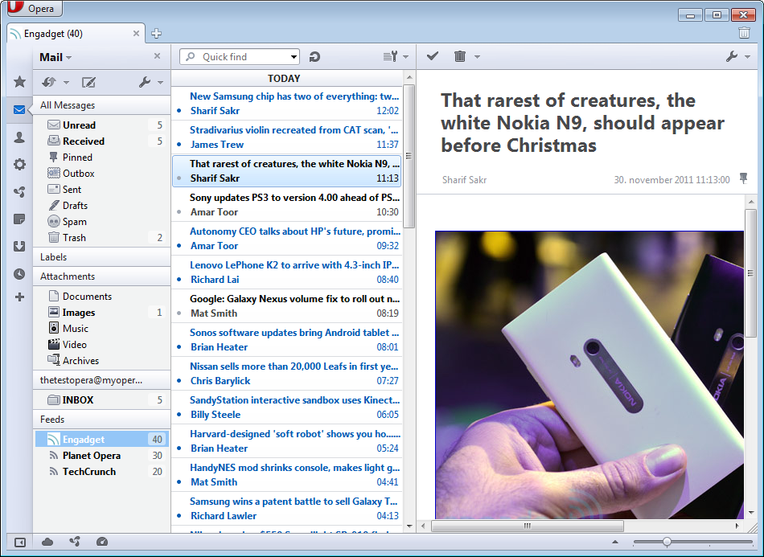Open Opera Turbo speedometer icon
764x557 pixels.
click(x=102, y=542)
